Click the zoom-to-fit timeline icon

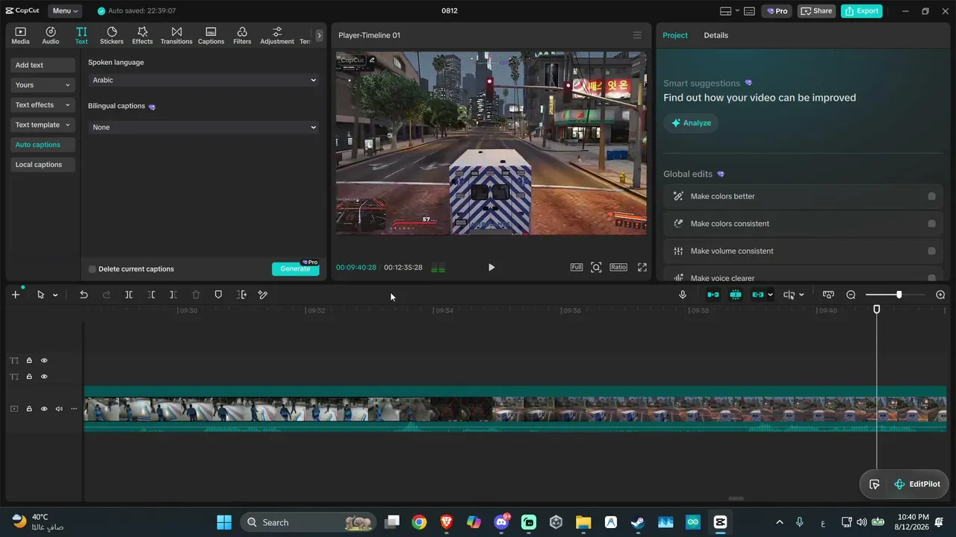tap(828, 295)
